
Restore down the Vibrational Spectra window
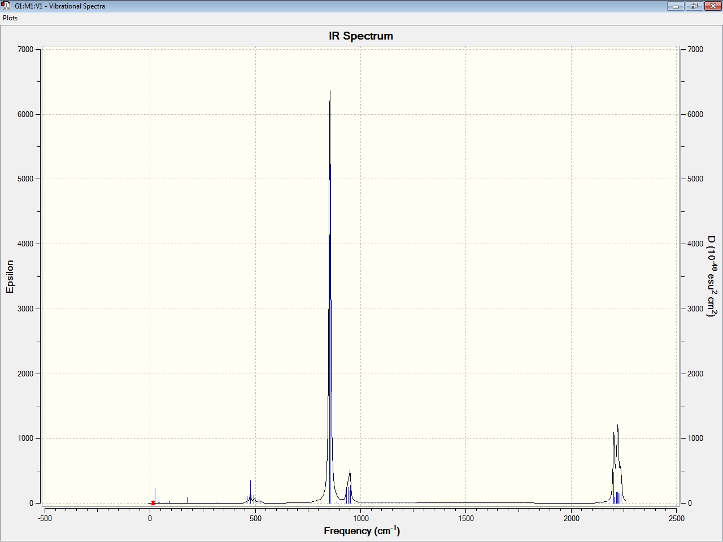click(694, 6)
